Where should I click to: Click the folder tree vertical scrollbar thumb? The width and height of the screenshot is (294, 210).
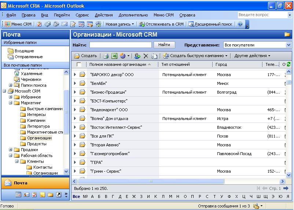(66, 112)
